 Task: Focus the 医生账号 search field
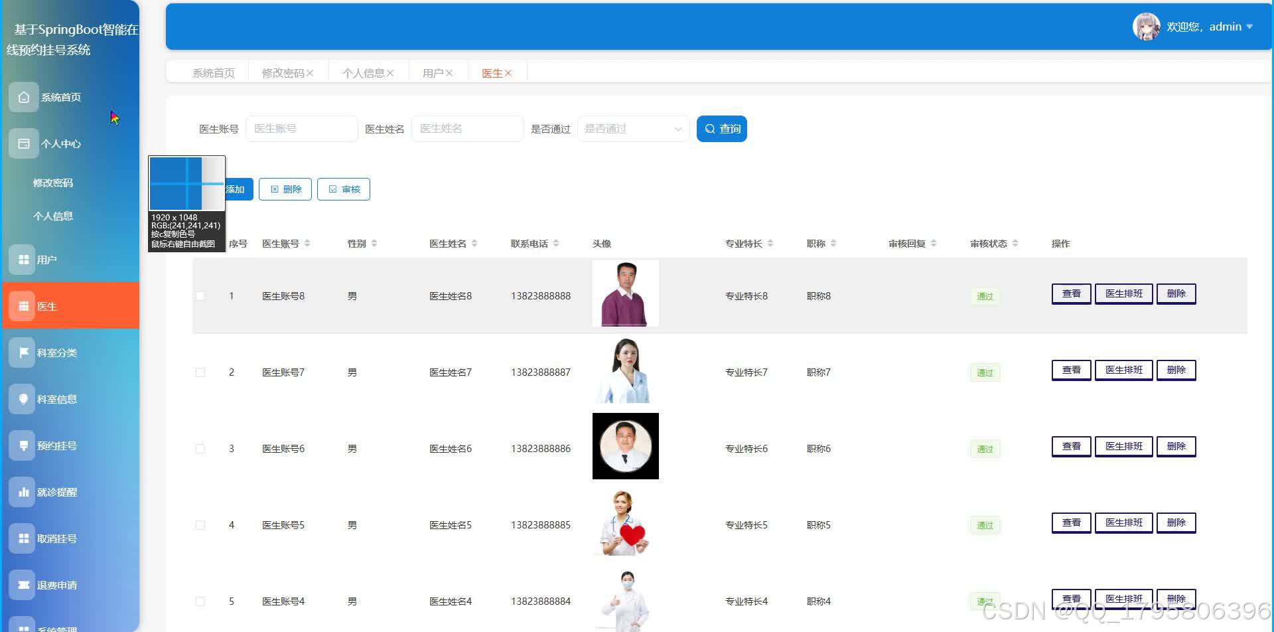coord(301,129)
